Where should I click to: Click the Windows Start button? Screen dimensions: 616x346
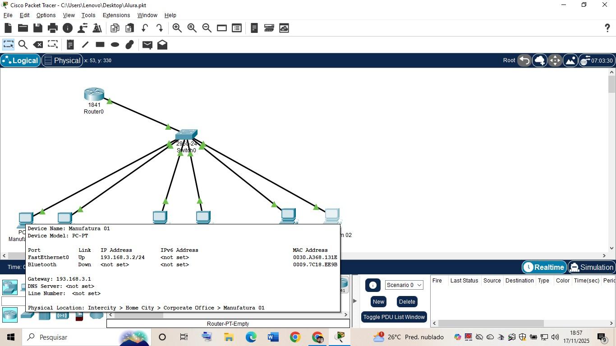pos(10,337)
